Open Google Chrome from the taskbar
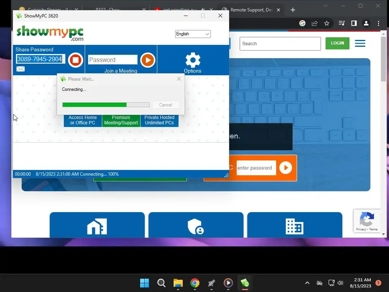 pyautogui.click(x=195, y=283)
